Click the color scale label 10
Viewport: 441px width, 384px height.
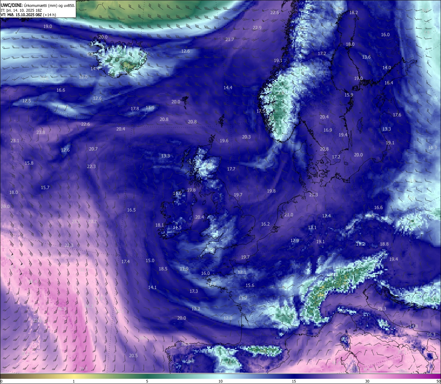[220, 381]
